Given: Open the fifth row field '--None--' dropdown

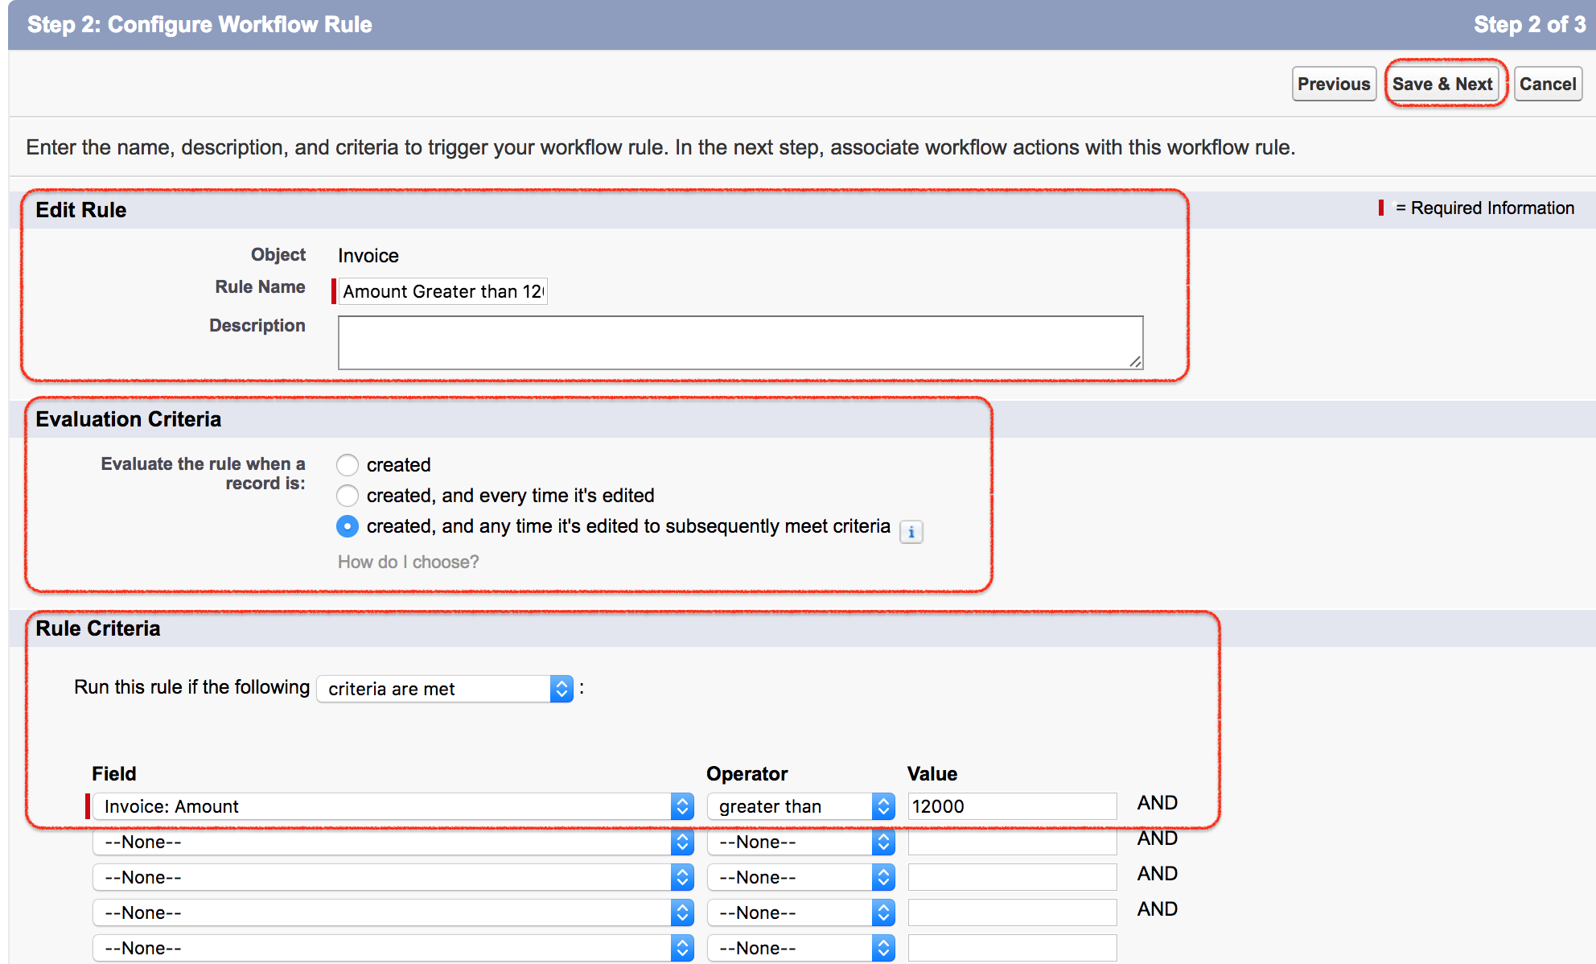Looking at the screenshot, I should [393, 948].
